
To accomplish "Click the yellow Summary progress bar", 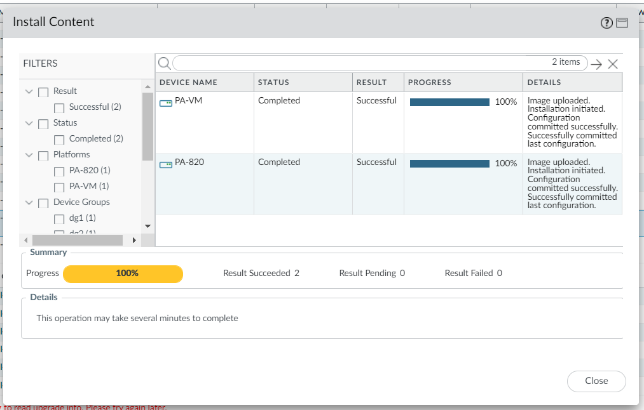I will click(123, 274).
